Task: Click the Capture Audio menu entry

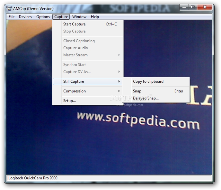Action: 88,48
